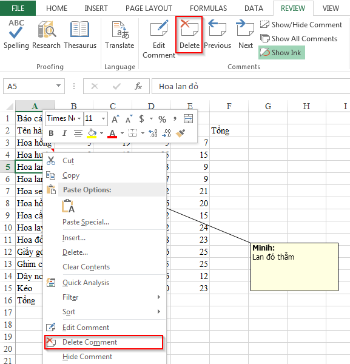Click the Translate icon
Viewport: 350px width, 364px height.
click(119, 35)
